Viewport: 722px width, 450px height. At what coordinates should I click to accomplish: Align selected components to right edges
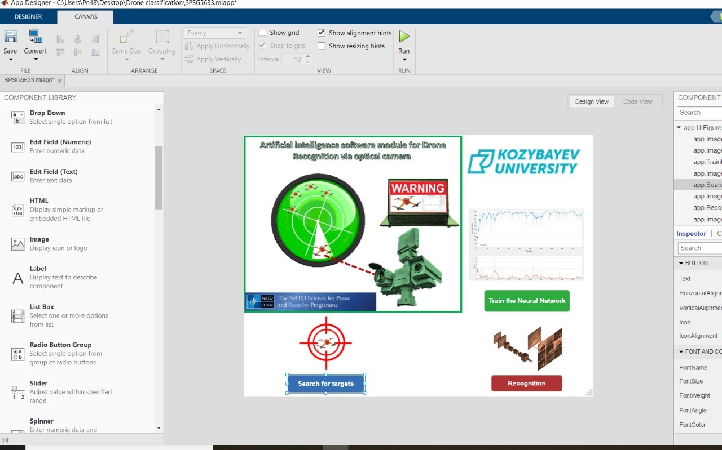coord(95,39)
